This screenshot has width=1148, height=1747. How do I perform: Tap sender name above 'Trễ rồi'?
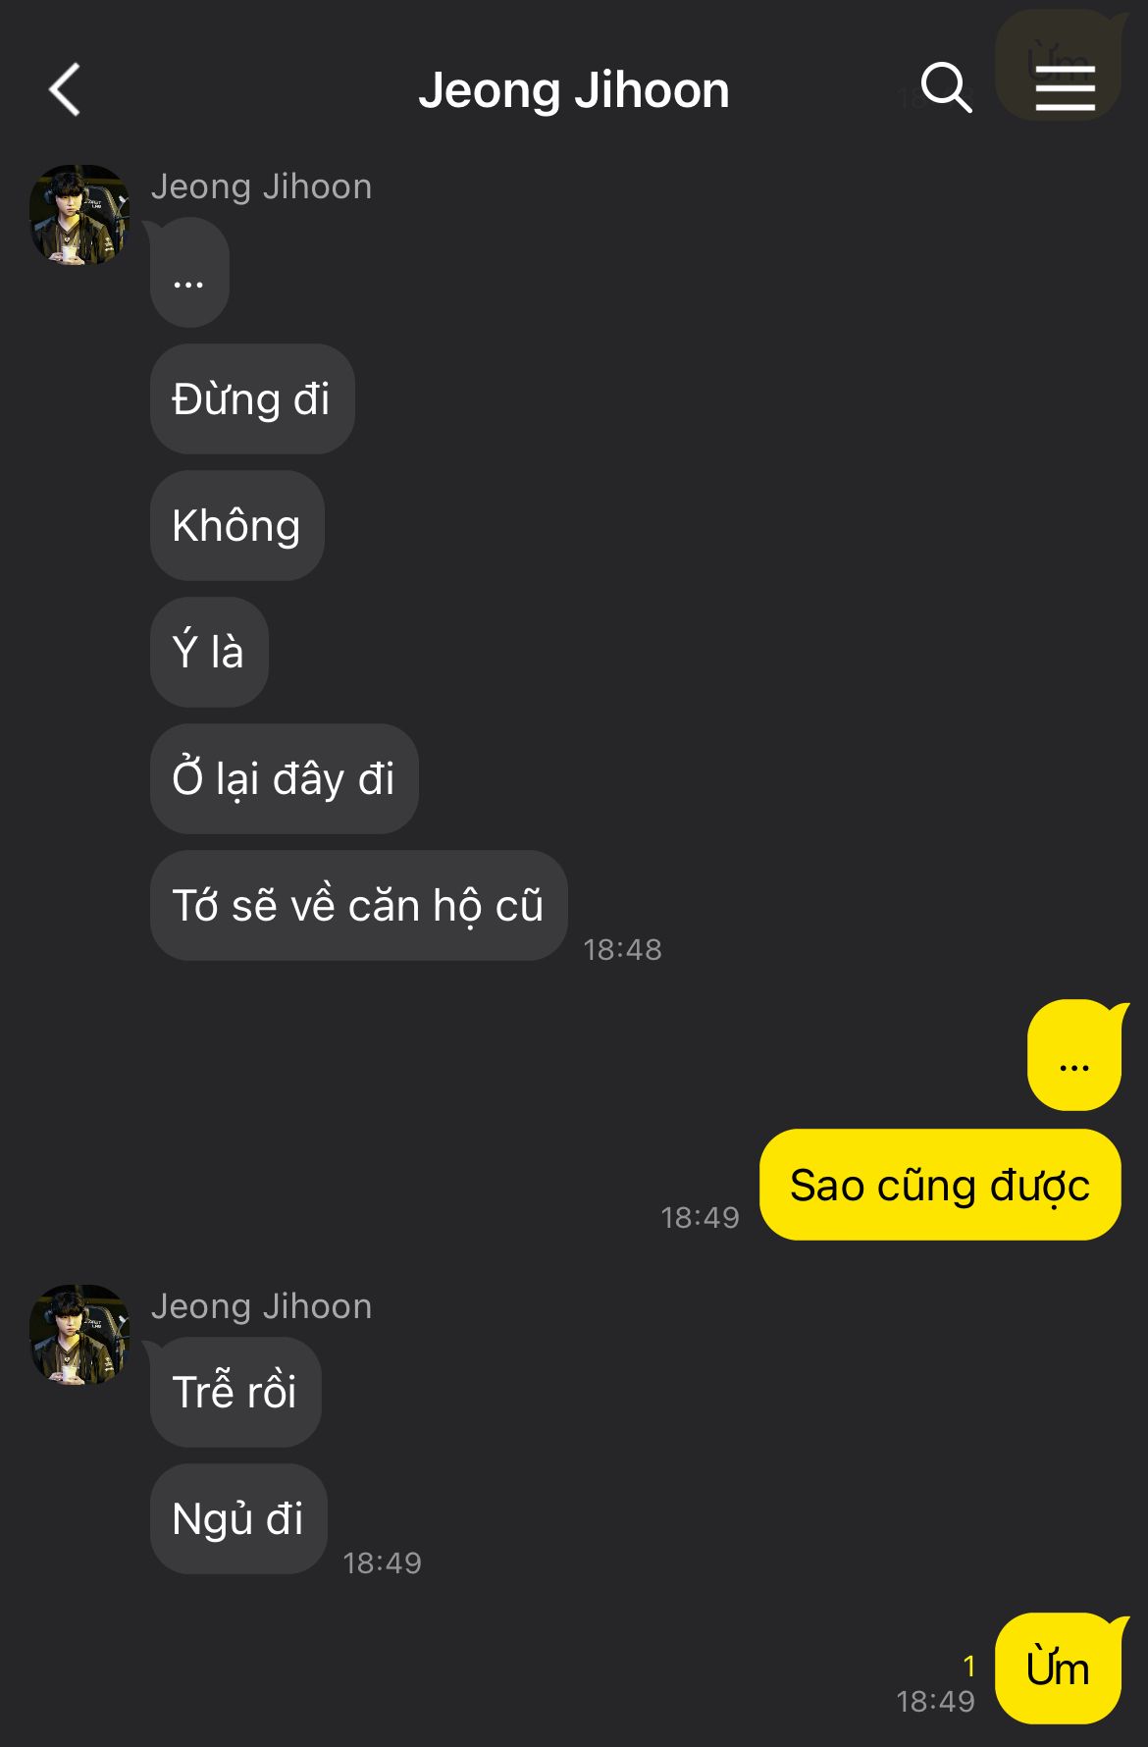click(261, 1306)
